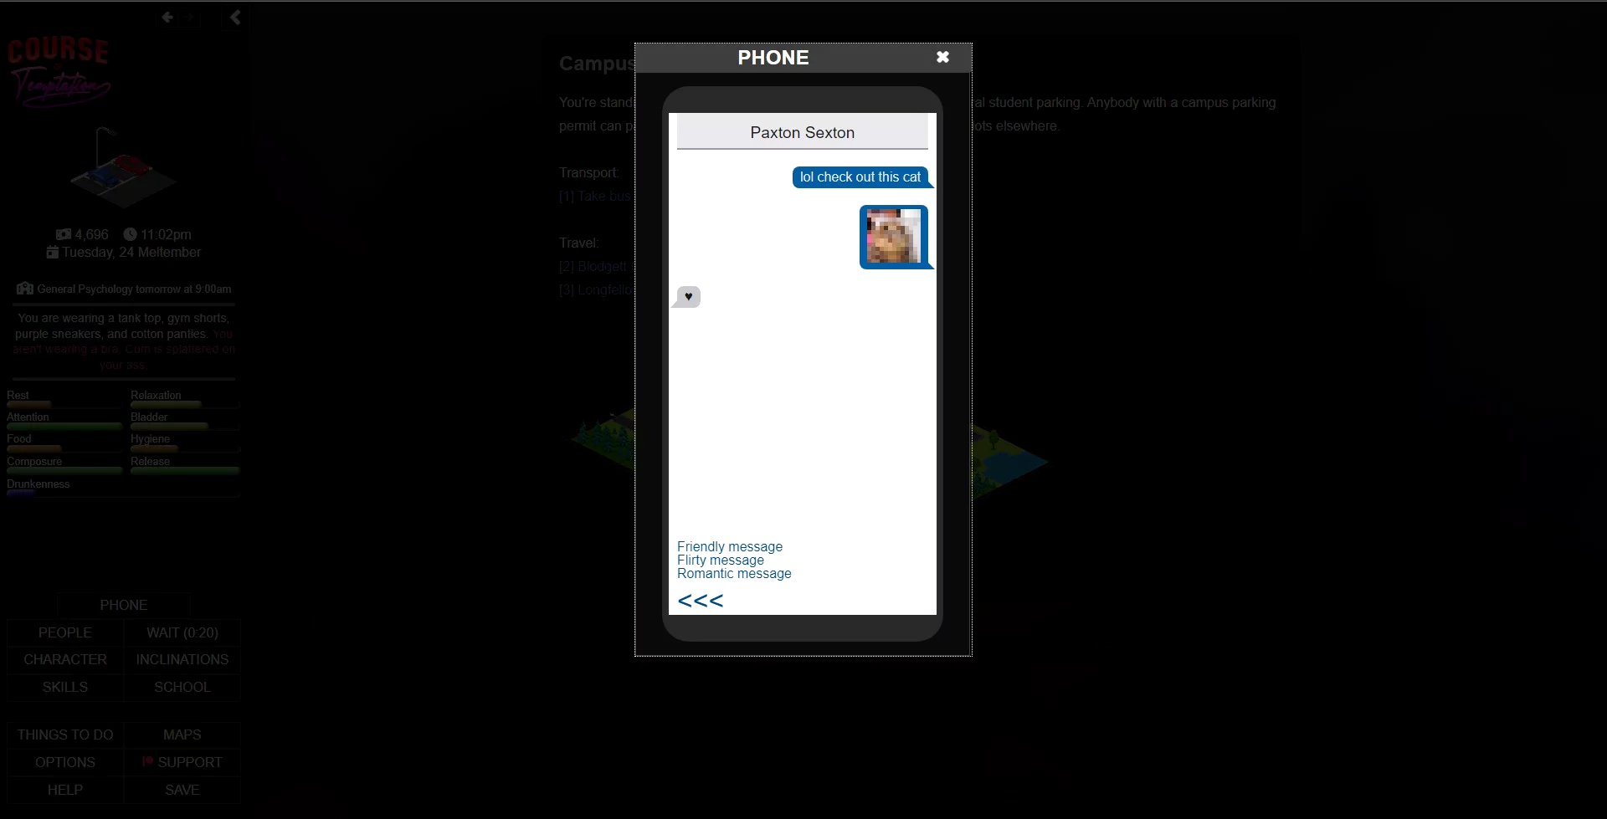The height and width of the screenshot is (819, 1607).
Task: Go back using the <<< arrows
Action: [x=700, y=601]
